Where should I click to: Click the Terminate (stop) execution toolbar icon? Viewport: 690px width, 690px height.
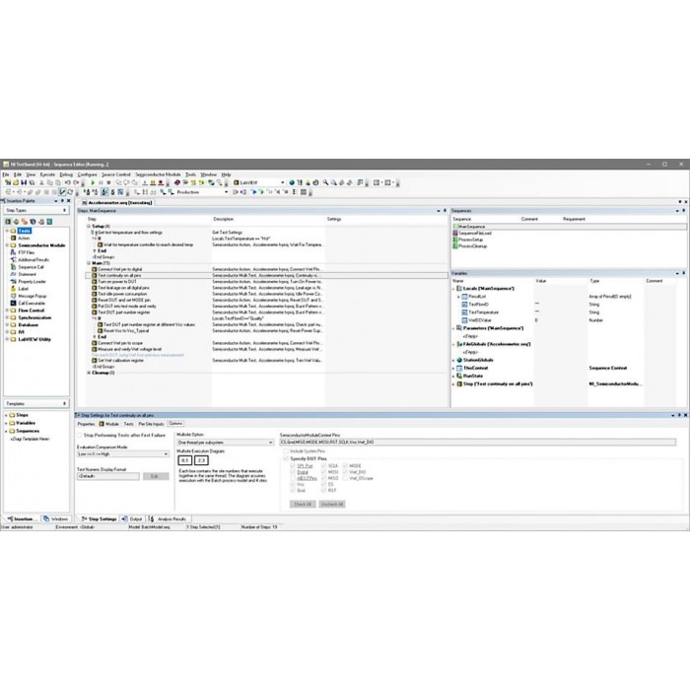(108, 182)
